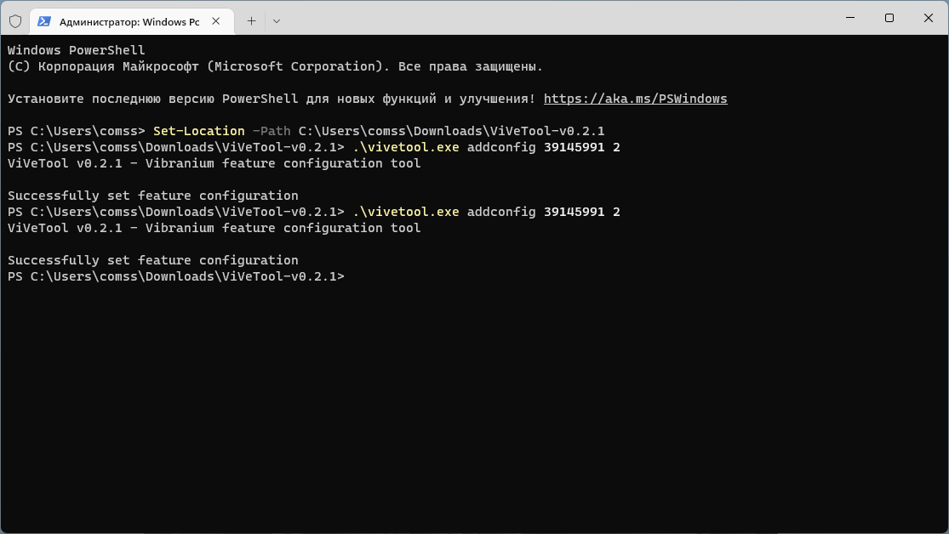
Task: Click the Set-Location command text
Action: 198,131
